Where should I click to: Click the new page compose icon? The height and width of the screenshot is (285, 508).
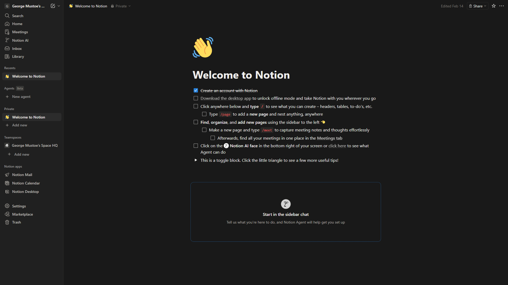click(x=53, y=6)
